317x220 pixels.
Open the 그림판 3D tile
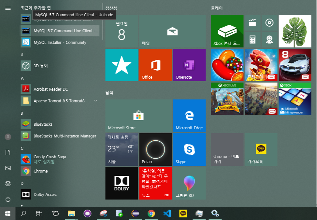189,183
